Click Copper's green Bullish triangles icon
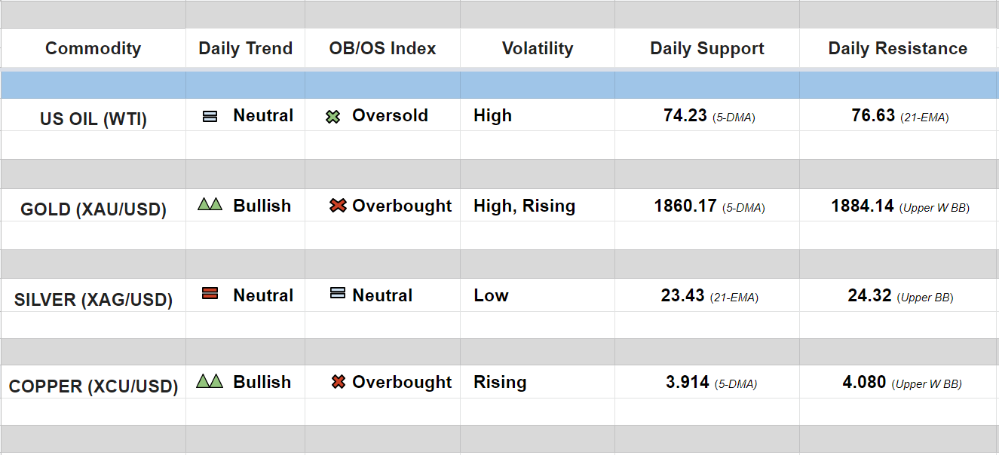 coord(210,381)
